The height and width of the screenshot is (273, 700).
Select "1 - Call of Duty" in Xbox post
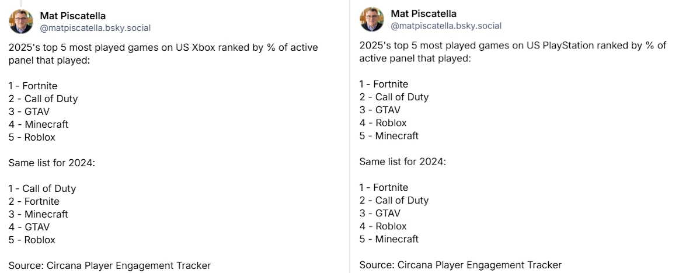42,188
